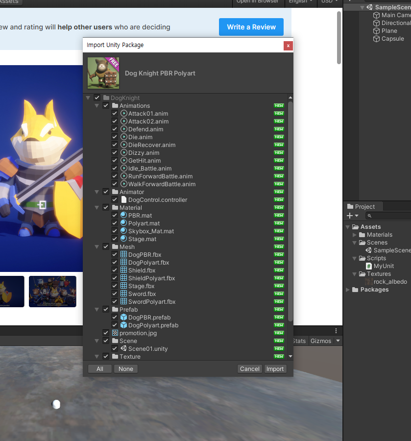411x441 pixels.
Task: Collapse the Material folder arrow
Action: click(97, 208)
